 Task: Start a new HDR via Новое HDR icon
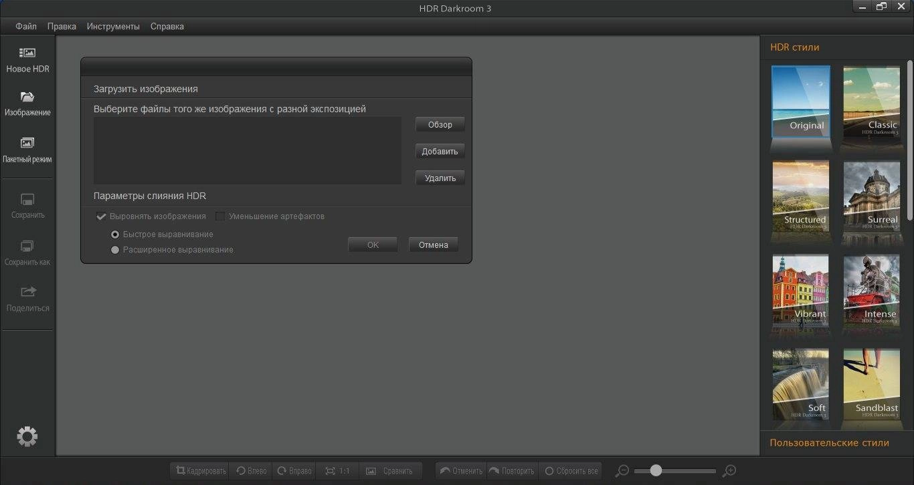pos(27,53)
